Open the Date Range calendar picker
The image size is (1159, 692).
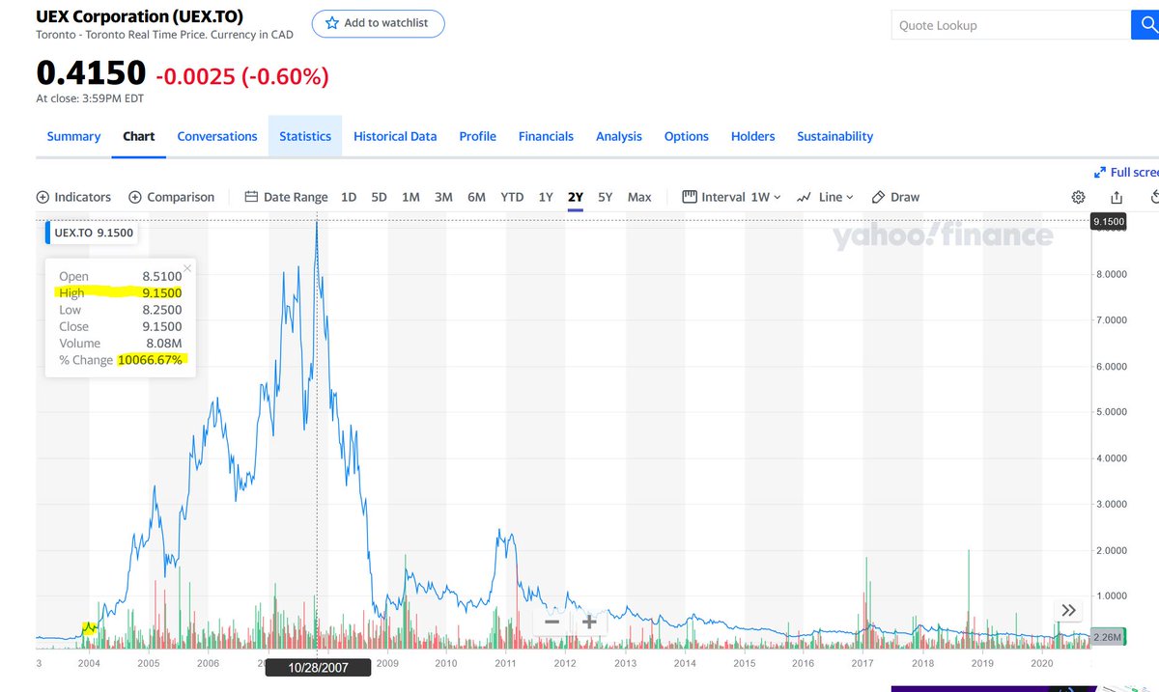pyautogui.click(x=286, y=197)
